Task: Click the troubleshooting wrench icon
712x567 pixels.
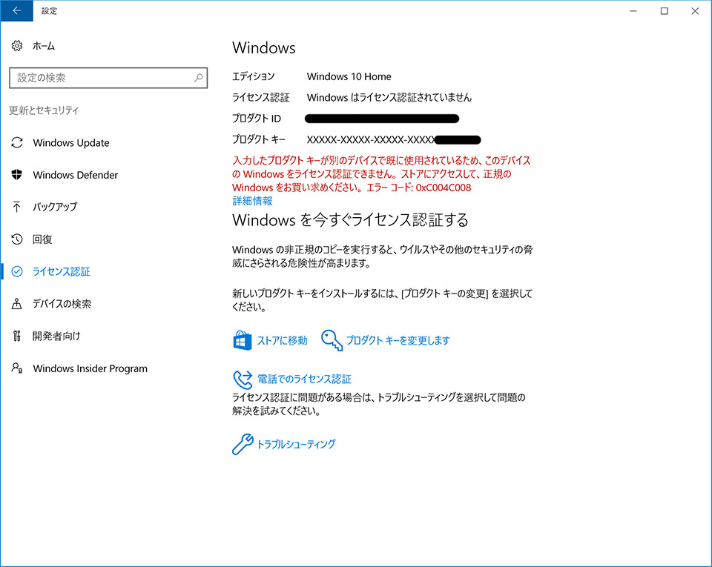Action: click(243, 444)
